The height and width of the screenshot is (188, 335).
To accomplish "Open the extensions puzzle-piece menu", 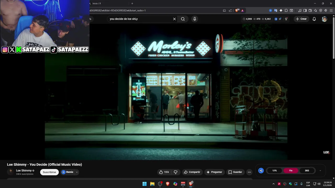I will coord(286,10).
